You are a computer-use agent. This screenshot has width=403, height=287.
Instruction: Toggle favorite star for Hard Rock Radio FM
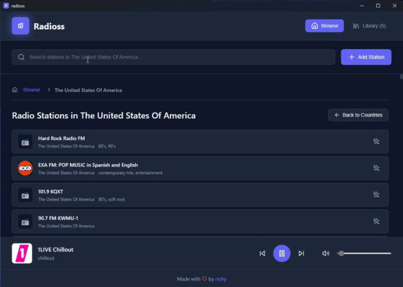[x=376, y=141]
